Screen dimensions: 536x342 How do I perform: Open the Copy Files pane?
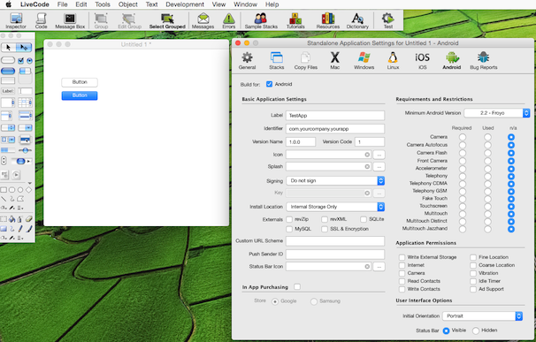[x=306, y=60]
